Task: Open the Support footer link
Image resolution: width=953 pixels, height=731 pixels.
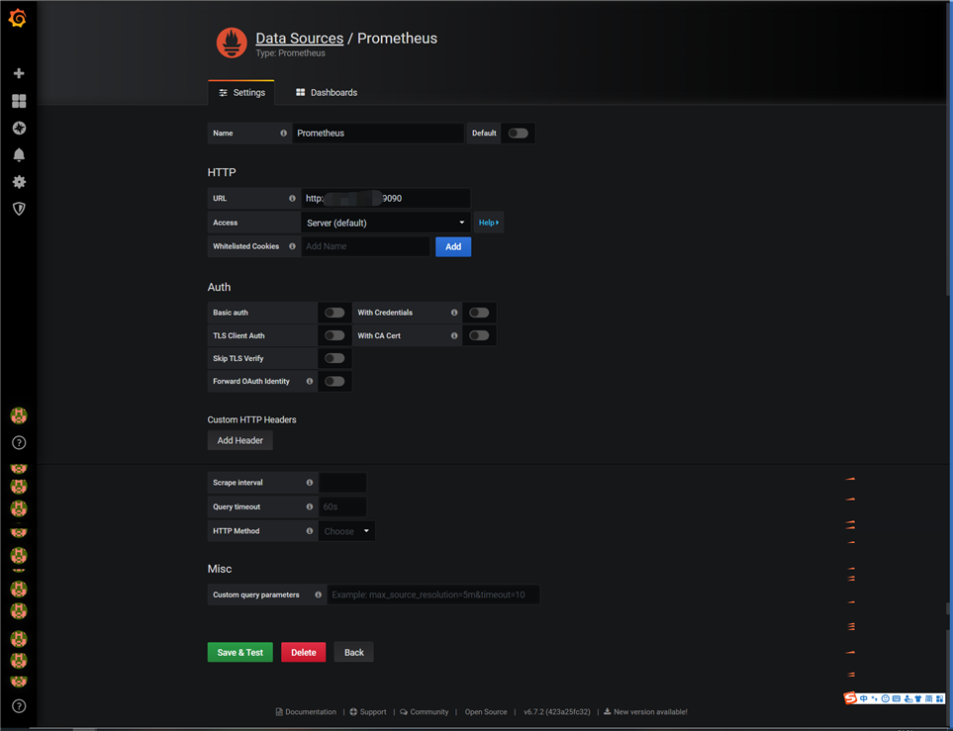Action: pyautogui.click(x=368, y=711)
